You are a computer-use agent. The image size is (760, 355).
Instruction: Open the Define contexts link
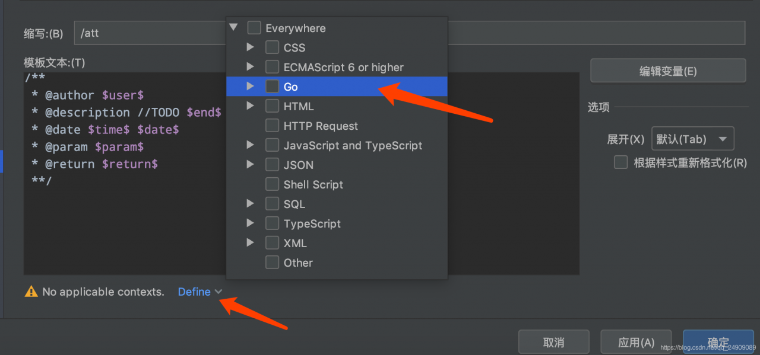click(199, 292)
